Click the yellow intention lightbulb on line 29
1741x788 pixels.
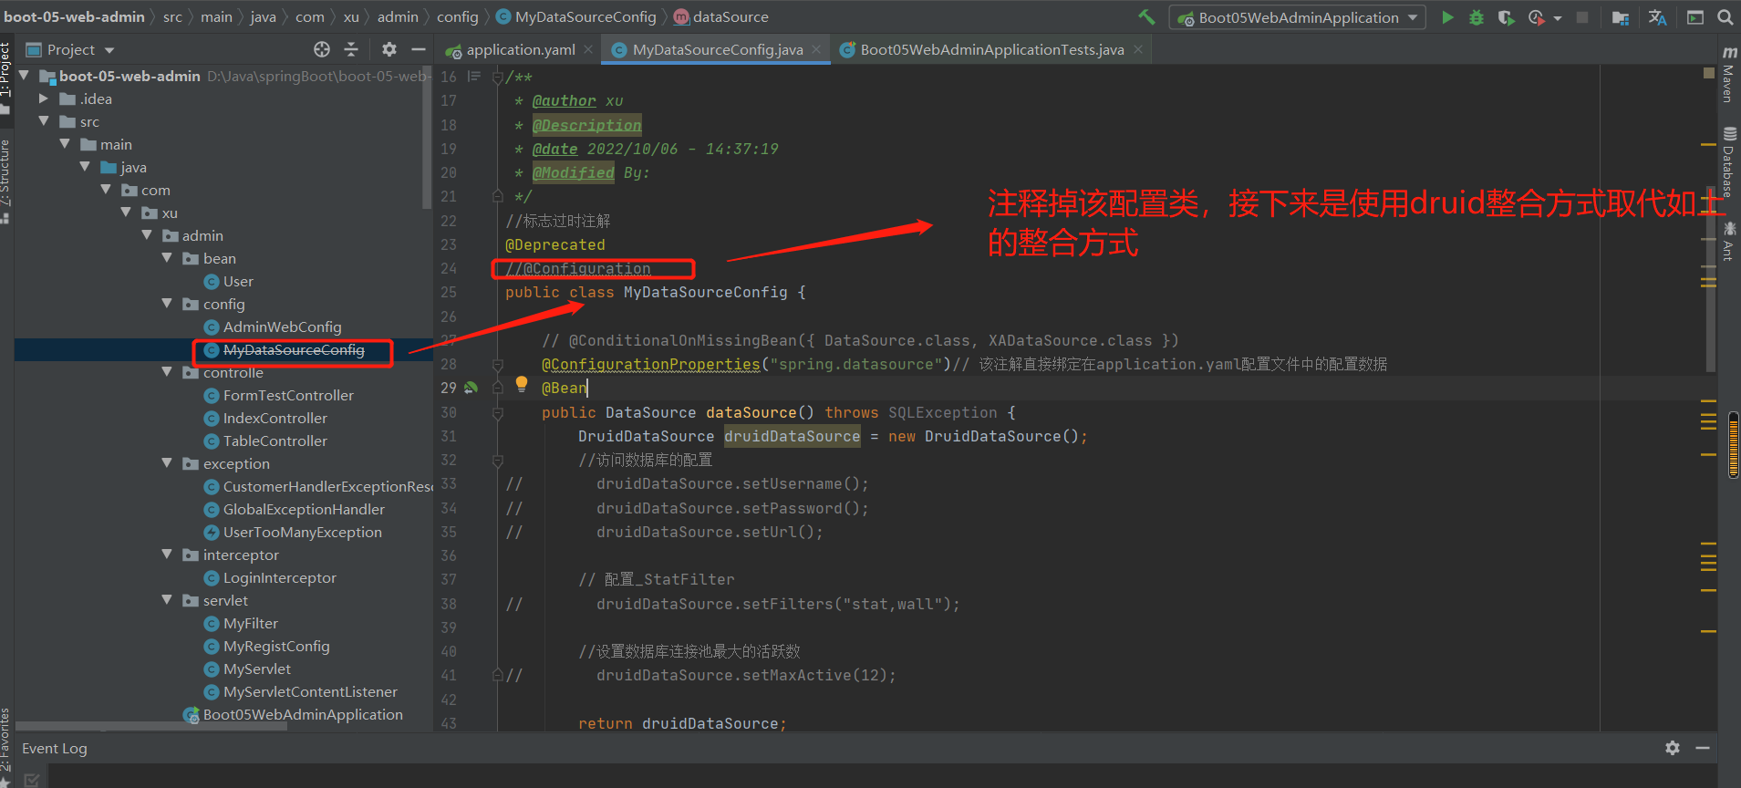point(522,384)
